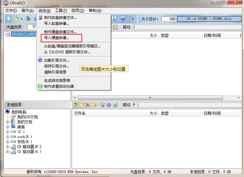This screenshot has height=177, width=244.
Task: Expand the 桌面 tree node
Action: pos(7,127)
